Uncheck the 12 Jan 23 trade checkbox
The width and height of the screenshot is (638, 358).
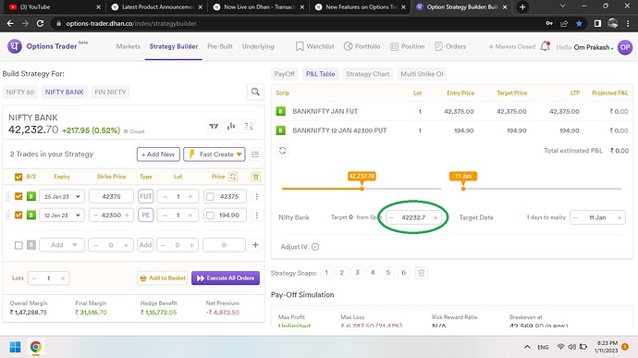18,215
